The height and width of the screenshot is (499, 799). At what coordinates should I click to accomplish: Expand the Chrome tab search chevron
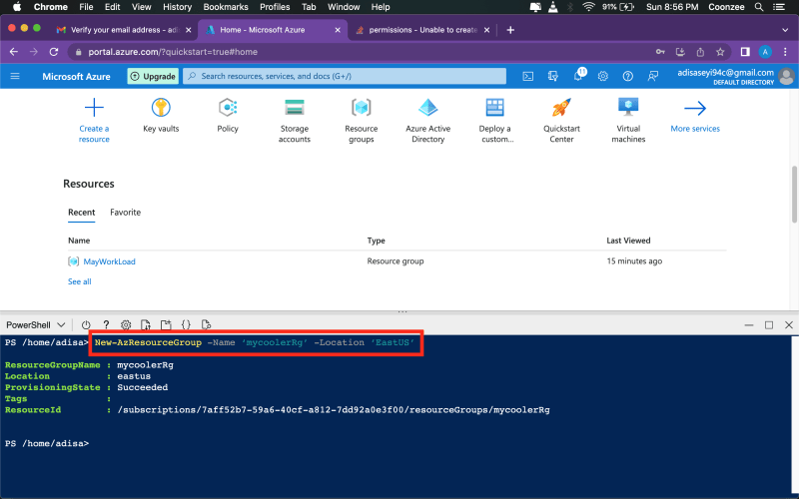[x=785, y=30]
